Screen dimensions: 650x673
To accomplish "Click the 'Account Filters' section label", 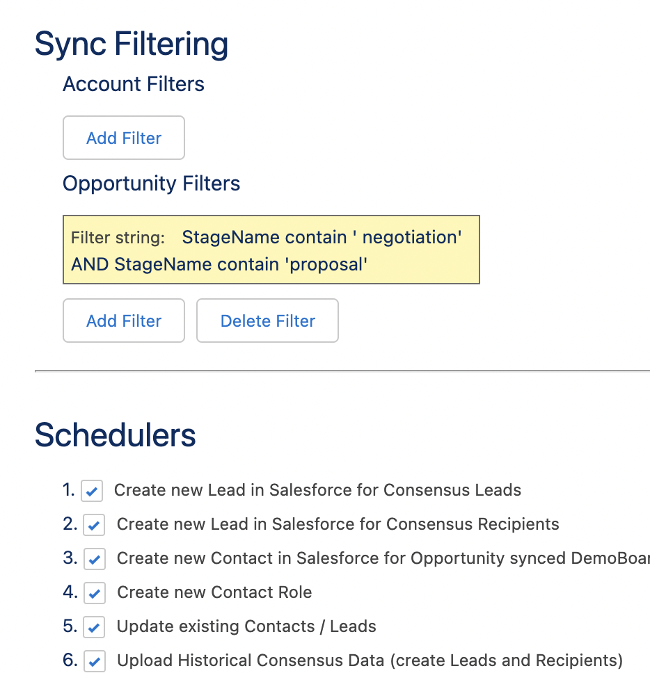I will pos(133,84).
